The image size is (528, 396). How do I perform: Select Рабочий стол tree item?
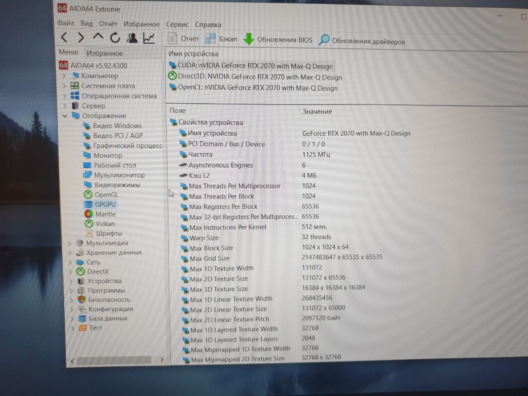[x=110, y=165]
